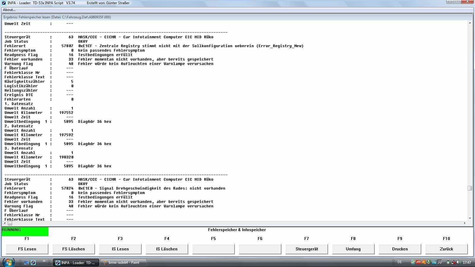The height and width of the screenshot is (267, 475).
Task: Open the ATI tray icon
Action: click(x=418, y=262)
